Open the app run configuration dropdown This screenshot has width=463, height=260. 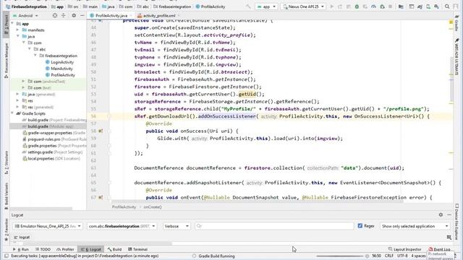266,6
